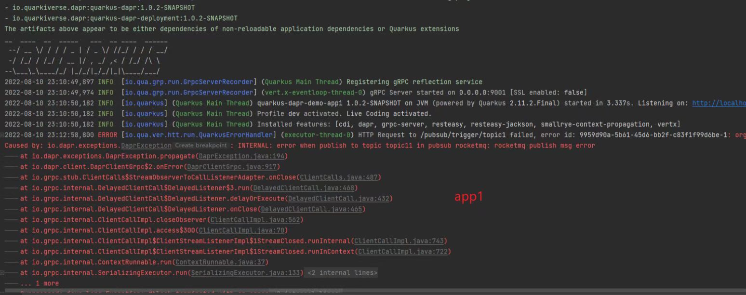The height and width of the screenshot is (295, 746).
Task: Open the http://localho listening URL
Action: (719, 103)
